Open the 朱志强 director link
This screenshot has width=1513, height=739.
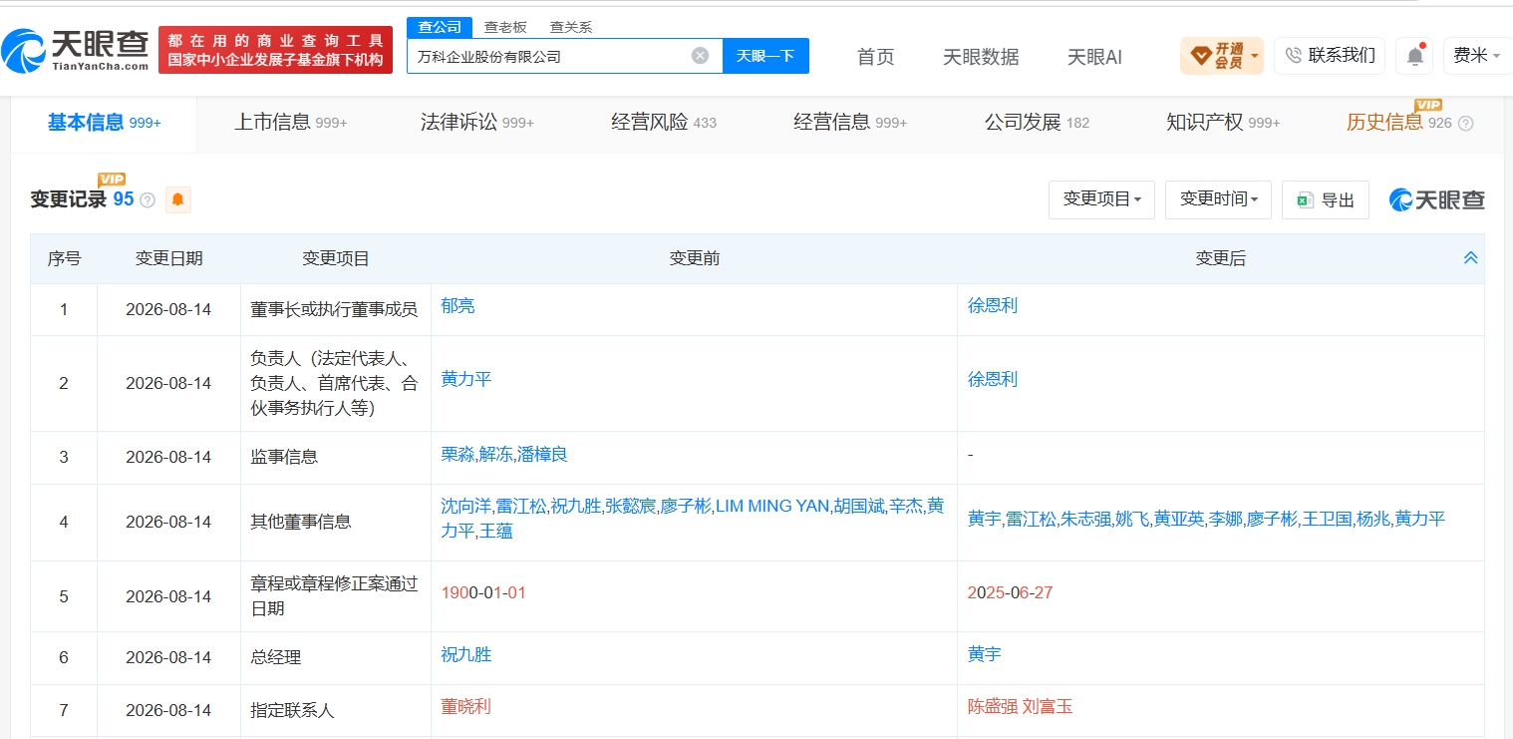[x=1085, y=520]
